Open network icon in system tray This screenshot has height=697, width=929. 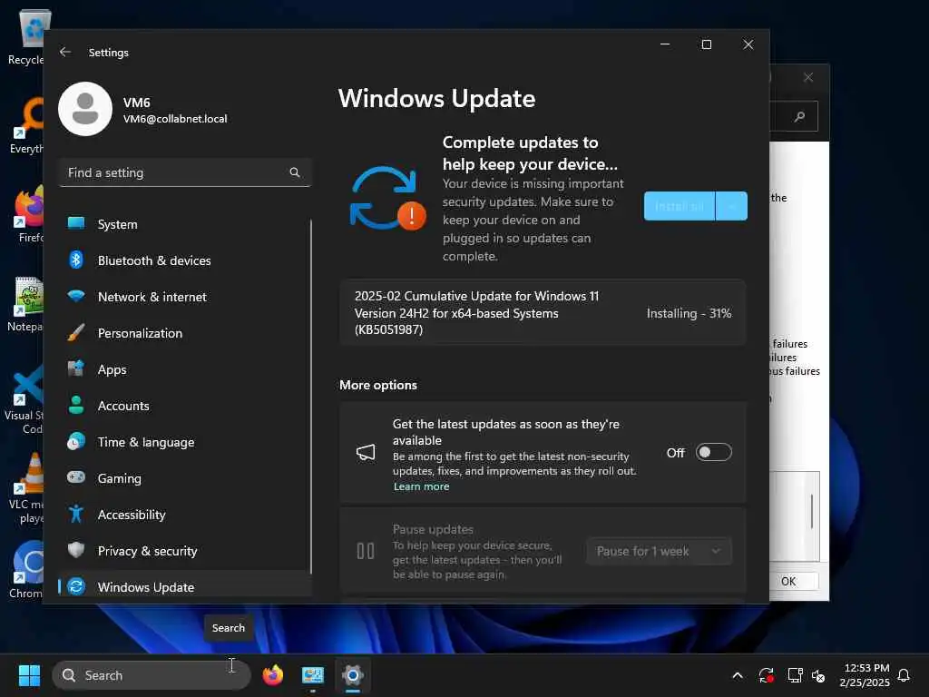click(x=795, y=675)
